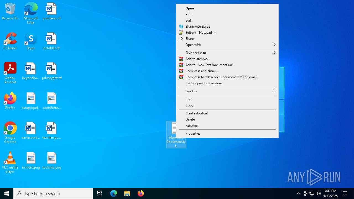The image size is (354, 199).
Task: Select the toolsmb.png image icon
Action: click(x=51, y=161)
